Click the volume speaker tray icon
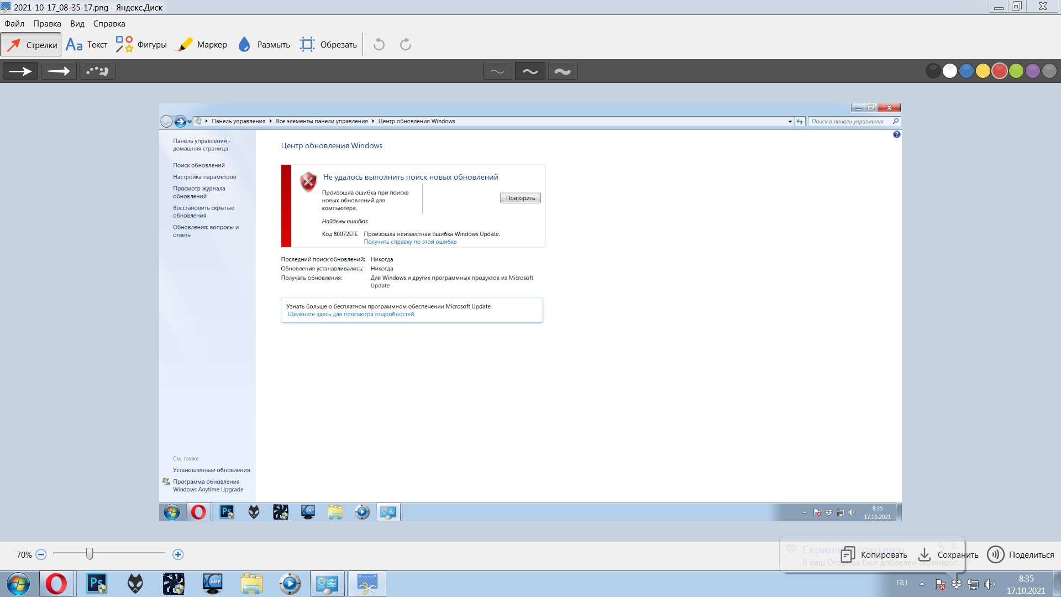The image size is (1061, 597). [x=989, y=584]
